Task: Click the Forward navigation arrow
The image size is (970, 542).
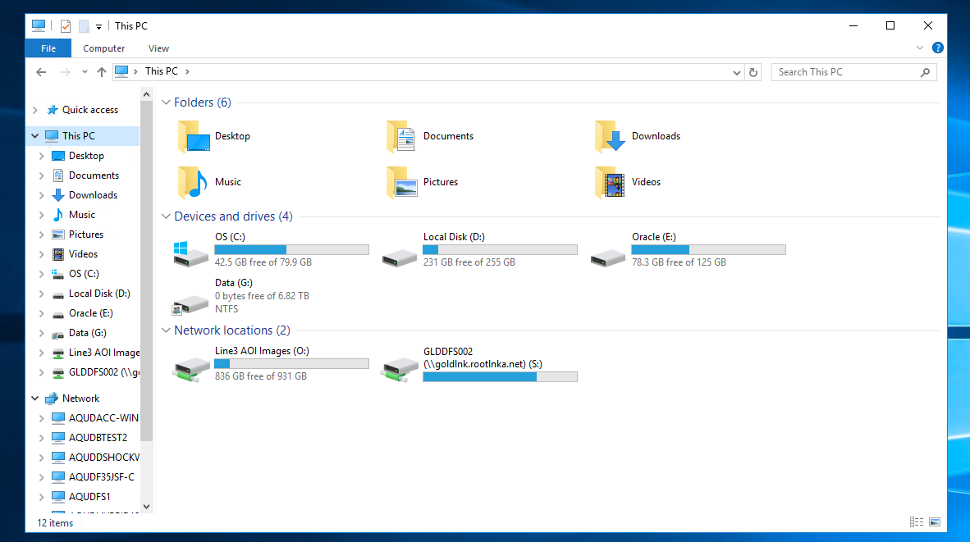Action: coord(65,72)
